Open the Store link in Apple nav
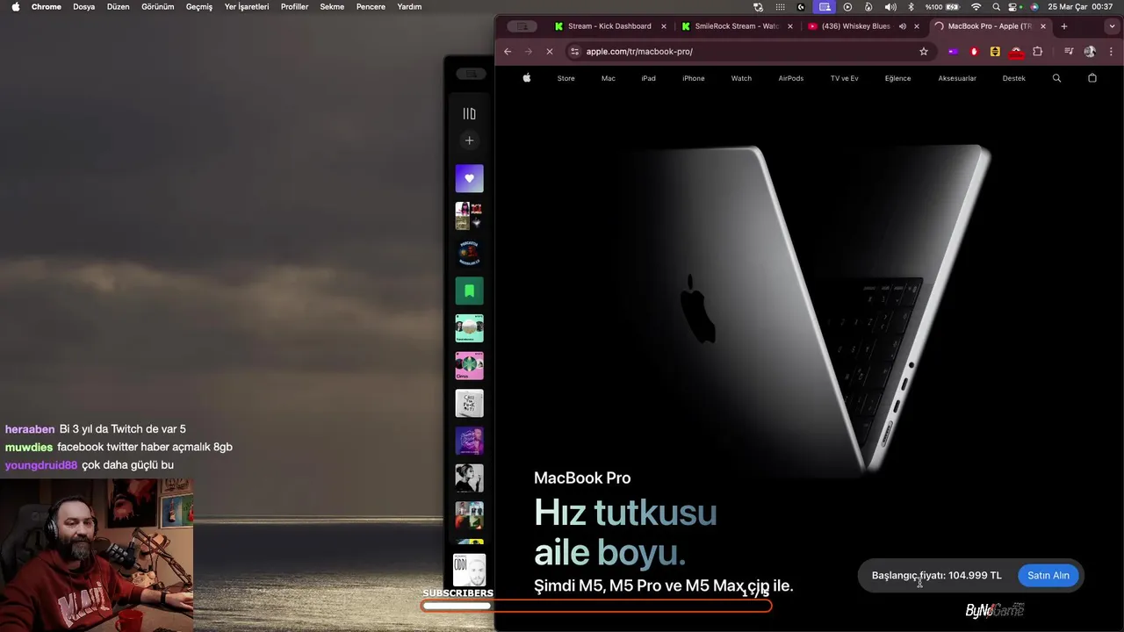The image size is (1124, 632). (566, 78)
